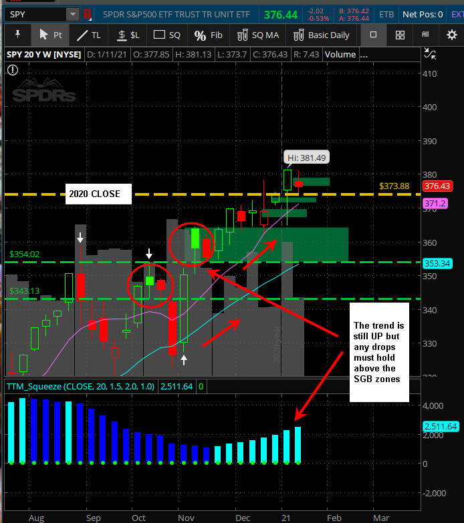Click the 2020 CLOSE text note
This screenshot has height=523, width=464.
[98, 194]
